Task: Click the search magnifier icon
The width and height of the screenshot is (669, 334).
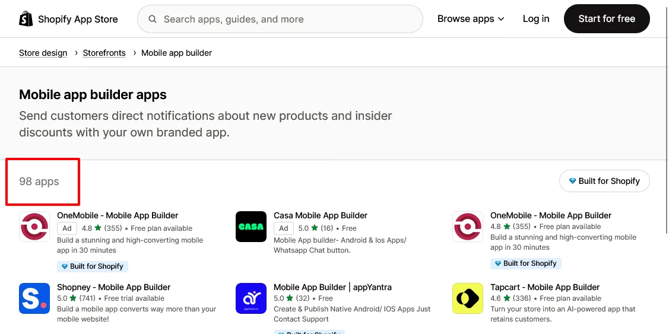Action: (x=153, y=19)
